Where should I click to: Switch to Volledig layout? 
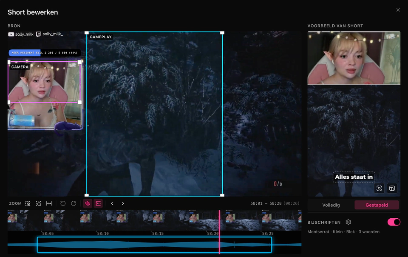tap(331, 205)
